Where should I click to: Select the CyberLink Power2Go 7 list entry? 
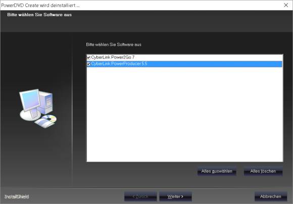[x=113, y=58]
